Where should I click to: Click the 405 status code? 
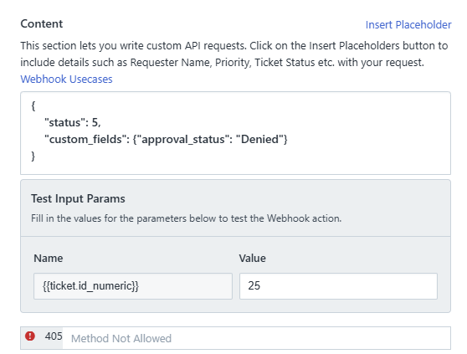[54, 336]
